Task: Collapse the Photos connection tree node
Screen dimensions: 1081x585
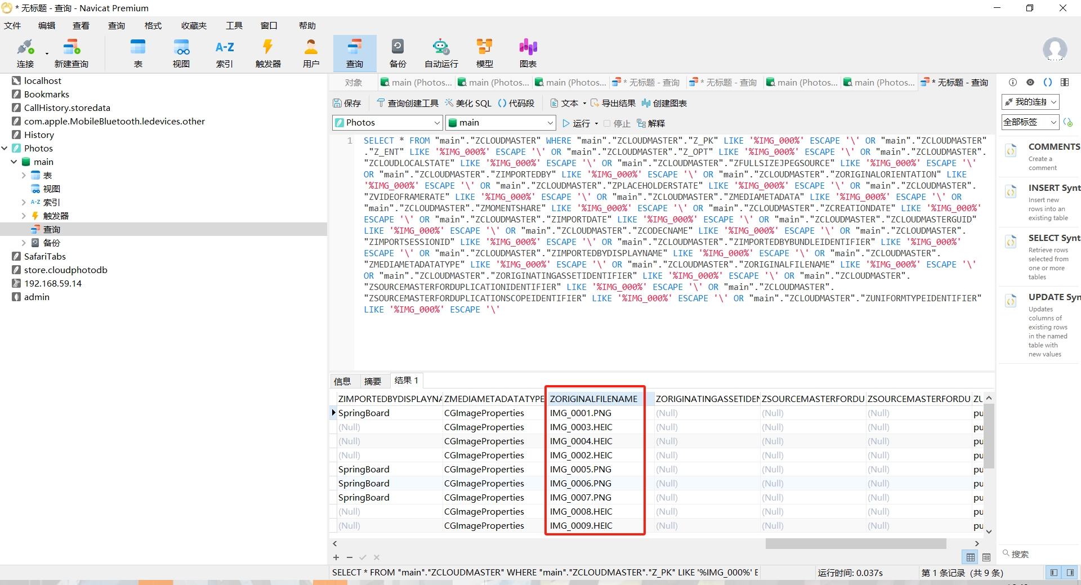Action: (5, 148)
